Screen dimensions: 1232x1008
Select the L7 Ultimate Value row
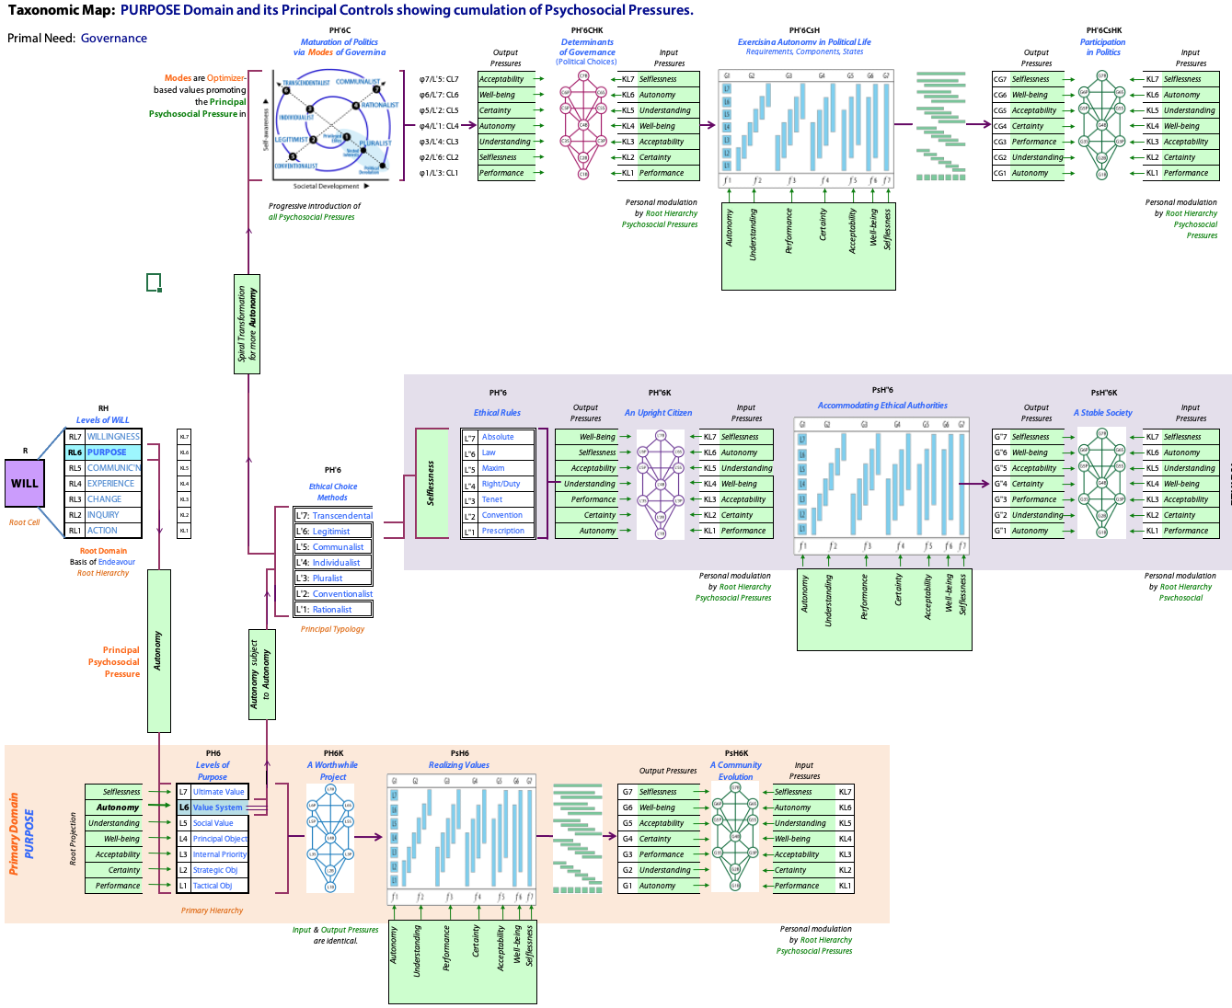tap(213, 792)
